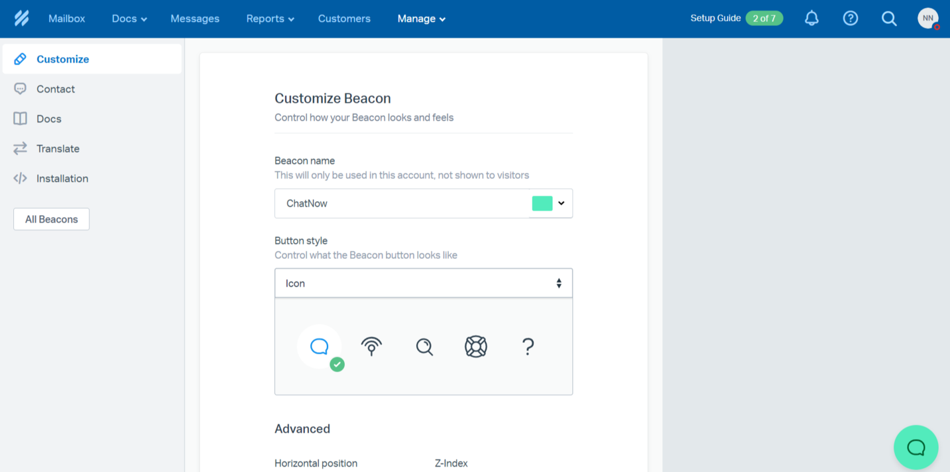Select the question mark button icon
The image size is (950, 472).
point(528,346)
